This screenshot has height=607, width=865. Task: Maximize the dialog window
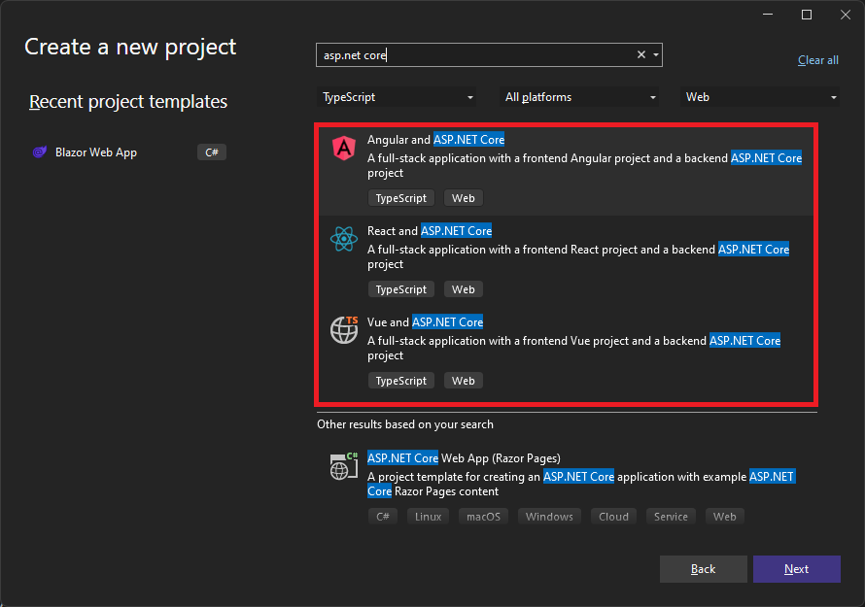click(807, 15)
